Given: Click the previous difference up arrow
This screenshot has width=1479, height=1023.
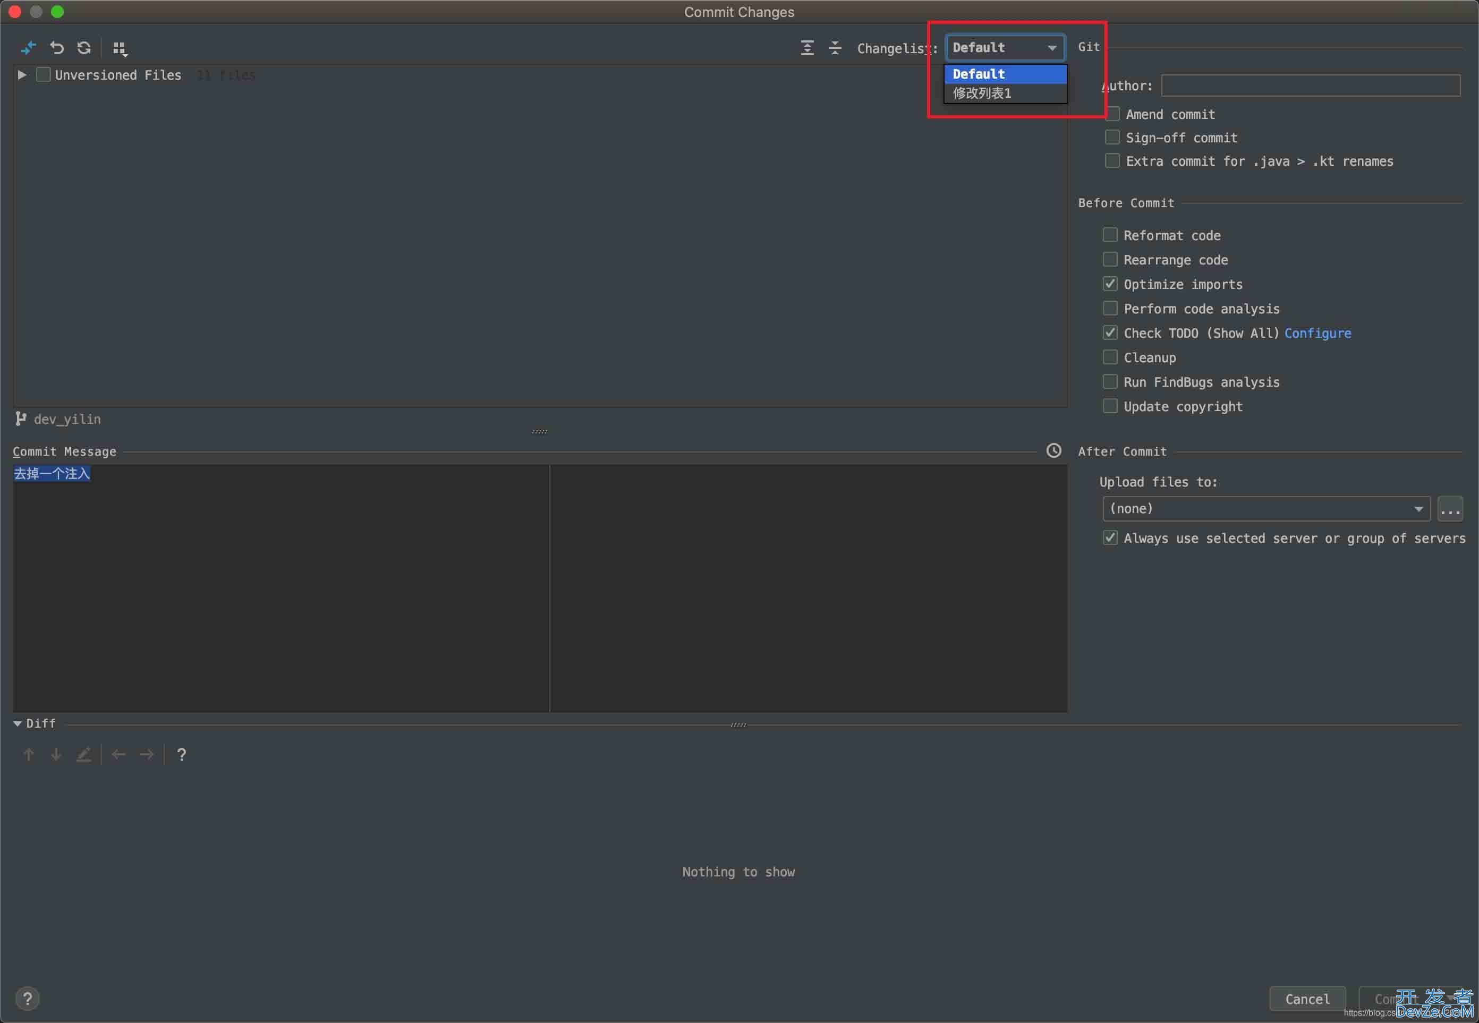Looking at the screenshot, I should coord(28,754).
